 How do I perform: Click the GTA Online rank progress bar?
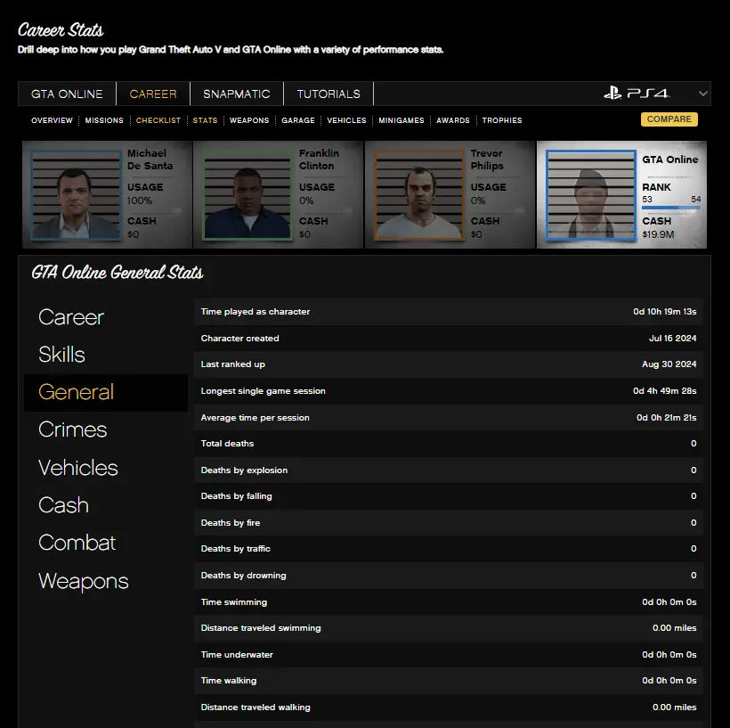(671, 208)
